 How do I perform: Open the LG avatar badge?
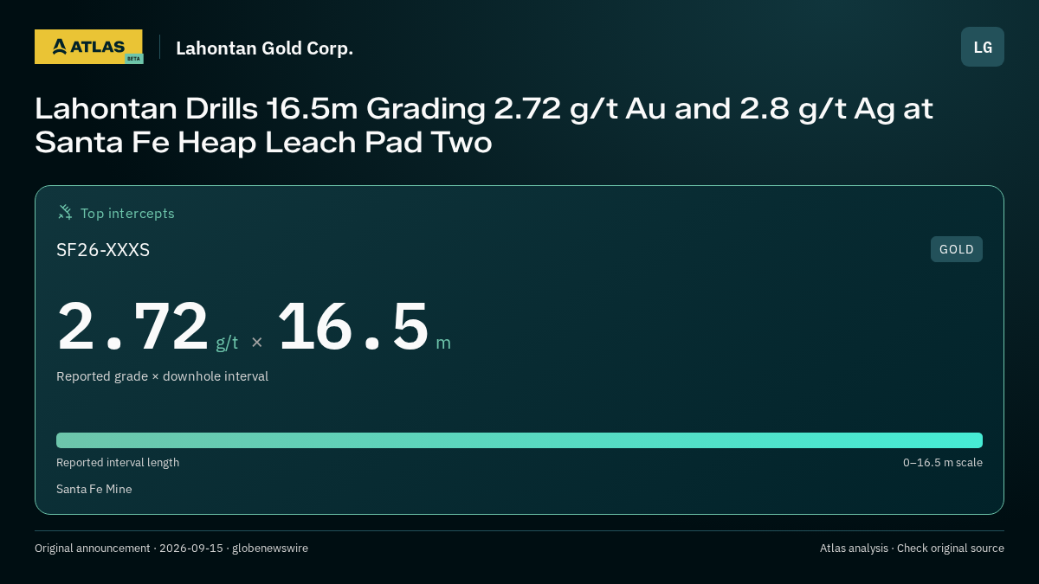coord(983,47)
